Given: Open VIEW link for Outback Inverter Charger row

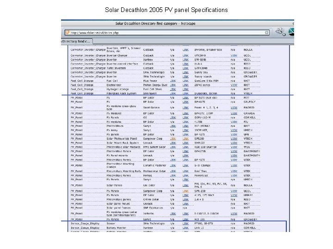Looking at the screenshot, I should pyautogui.click(x=234, y=55).
